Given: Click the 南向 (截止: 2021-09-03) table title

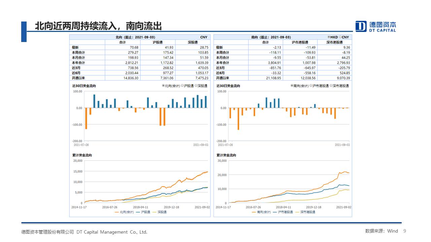Looking at the screenshot, I should 271,37.
